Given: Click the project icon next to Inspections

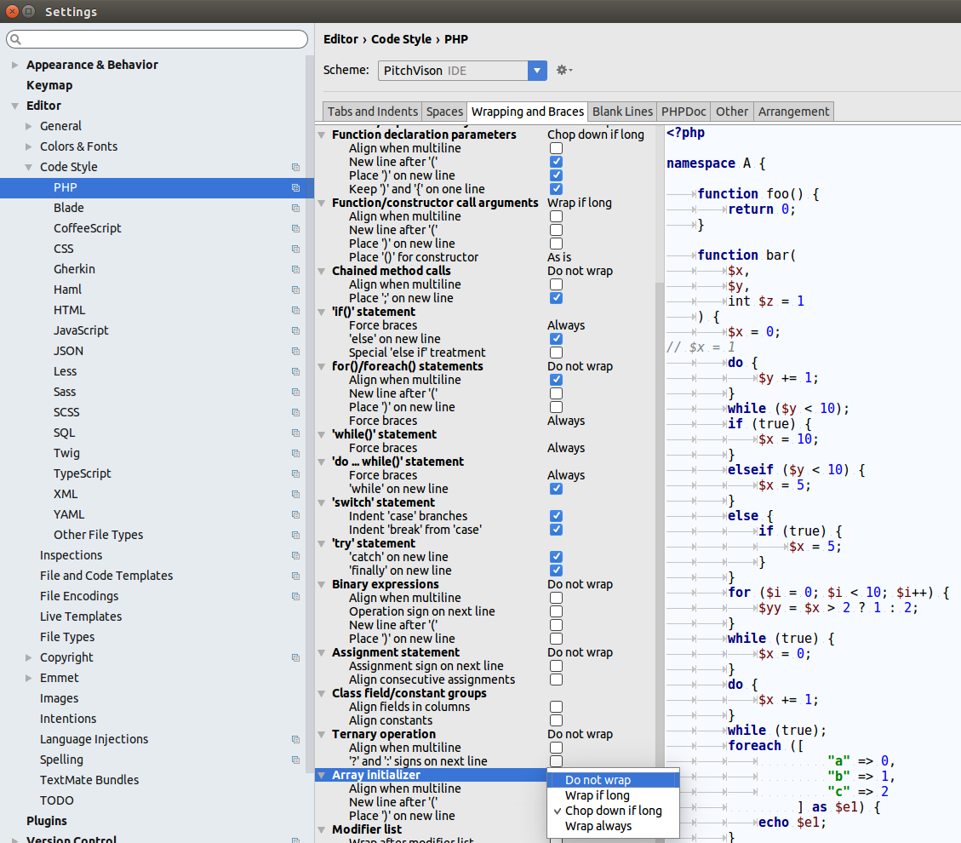Looking at the screenshot, I should [x=295, y=555].
